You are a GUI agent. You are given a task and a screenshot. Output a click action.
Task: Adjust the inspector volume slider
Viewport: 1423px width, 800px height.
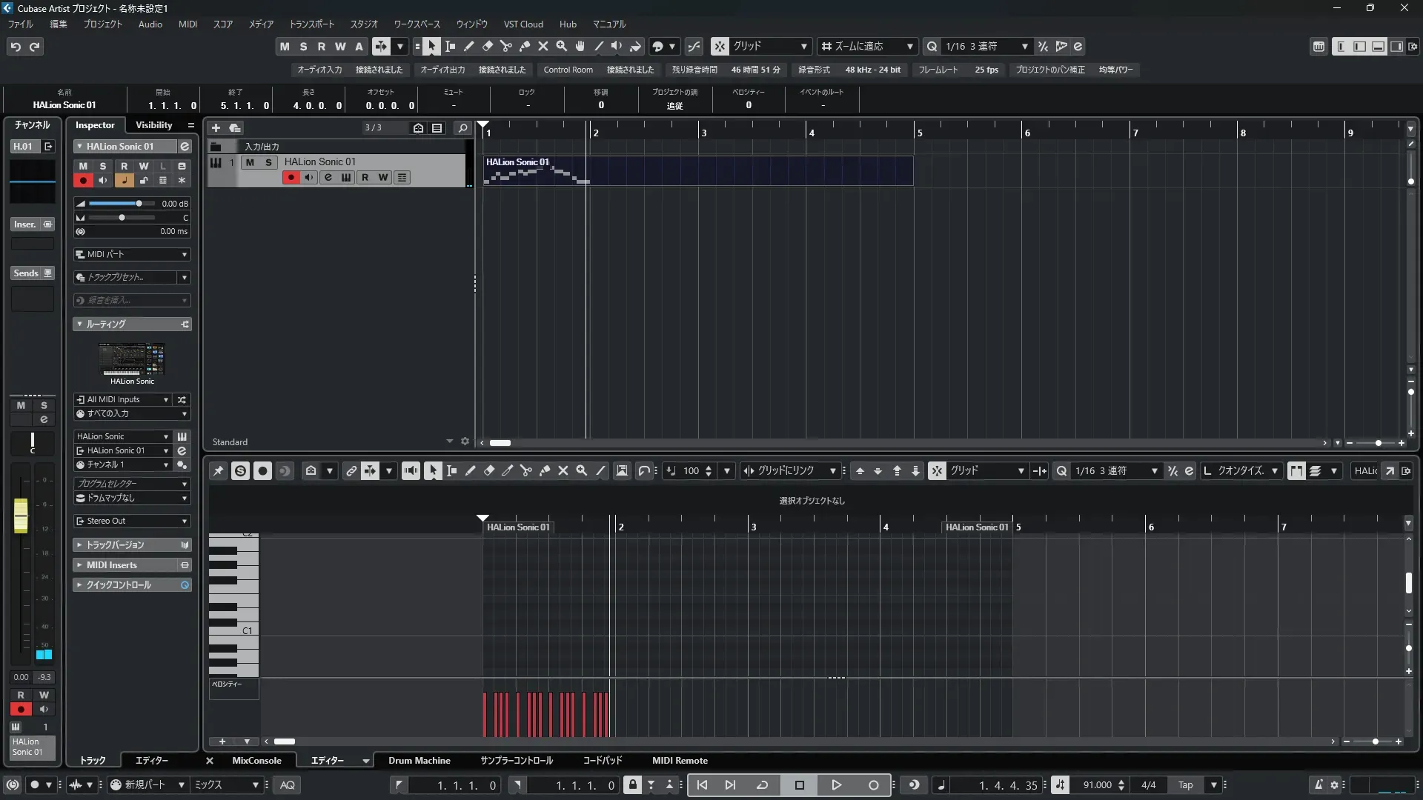point(138,204)
